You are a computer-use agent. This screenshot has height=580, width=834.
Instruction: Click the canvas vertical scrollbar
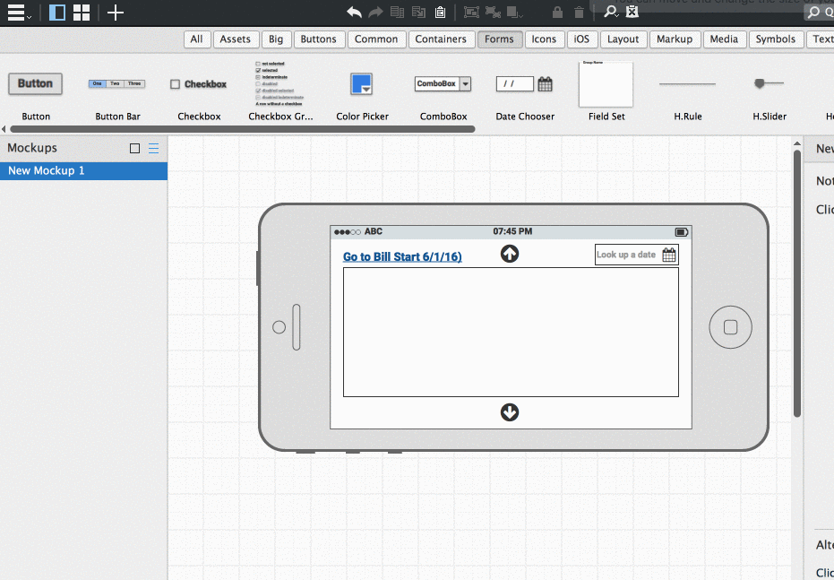point(796,283)
